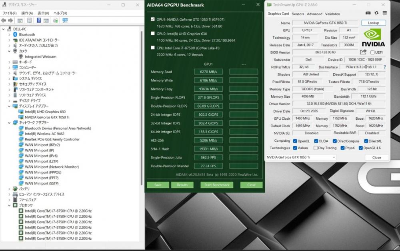Viewport: 400px width, 251px height.
Task: Click the Bus Interface question mark icon
Action: (385, 67)
